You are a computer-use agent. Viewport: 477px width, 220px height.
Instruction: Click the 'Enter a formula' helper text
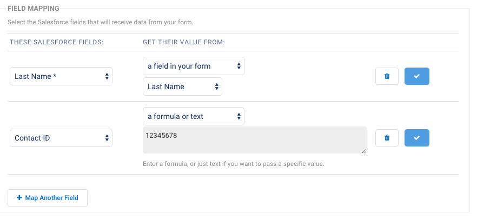click(x=233, y=163)
